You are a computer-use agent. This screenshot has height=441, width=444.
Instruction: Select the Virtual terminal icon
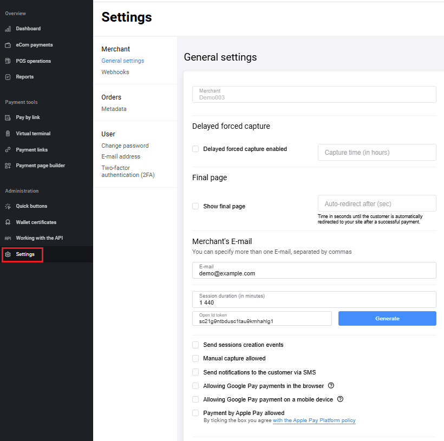[8, 134]
